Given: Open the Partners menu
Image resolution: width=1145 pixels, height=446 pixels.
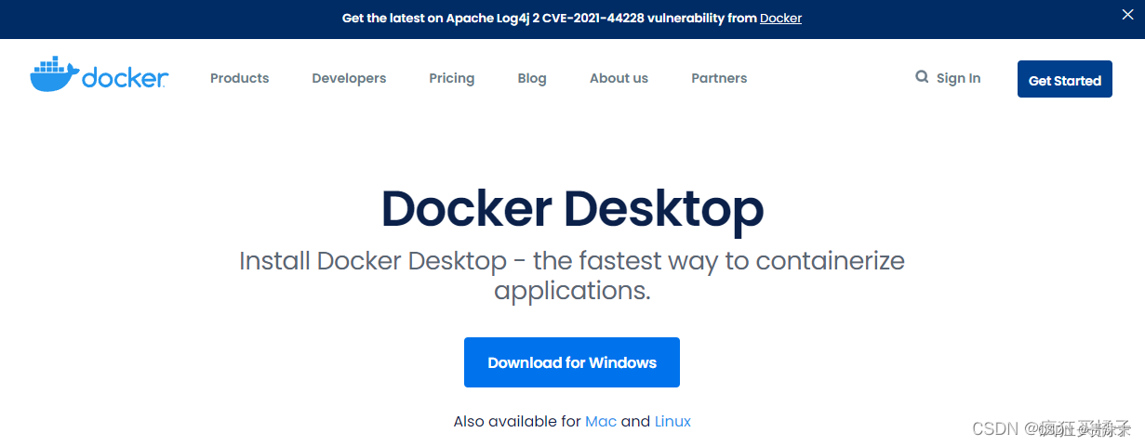Looking at the screenshot, I should click(719, 78).
